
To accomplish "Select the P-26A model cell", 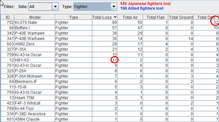I will pyautogui.click(x=35, y=71).
